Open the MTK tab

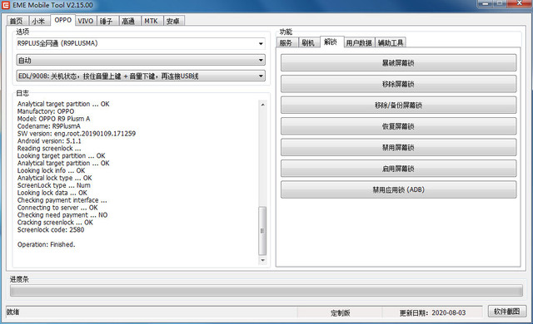coord(152,21)
